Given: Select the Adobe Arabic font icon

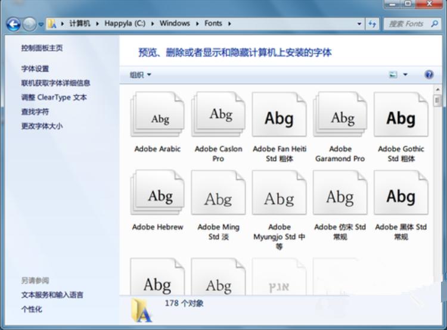Looking at the screenshot, I should click(x=157, y=114).
